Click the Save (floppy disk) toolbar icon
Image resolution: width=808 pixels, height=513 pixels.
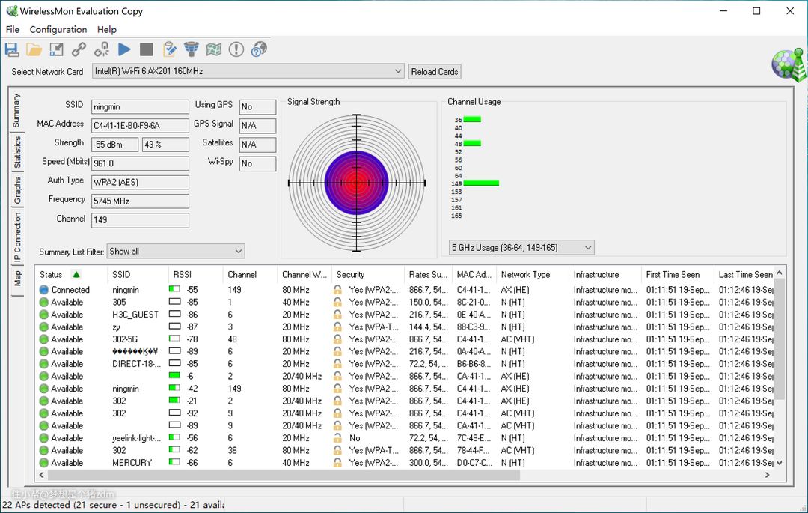[x=12, y=49]
